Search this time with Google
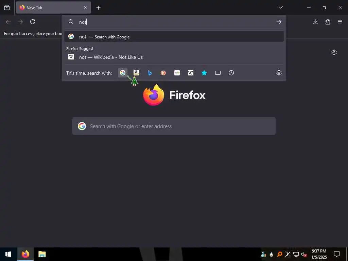 click(x=122, y=73)
